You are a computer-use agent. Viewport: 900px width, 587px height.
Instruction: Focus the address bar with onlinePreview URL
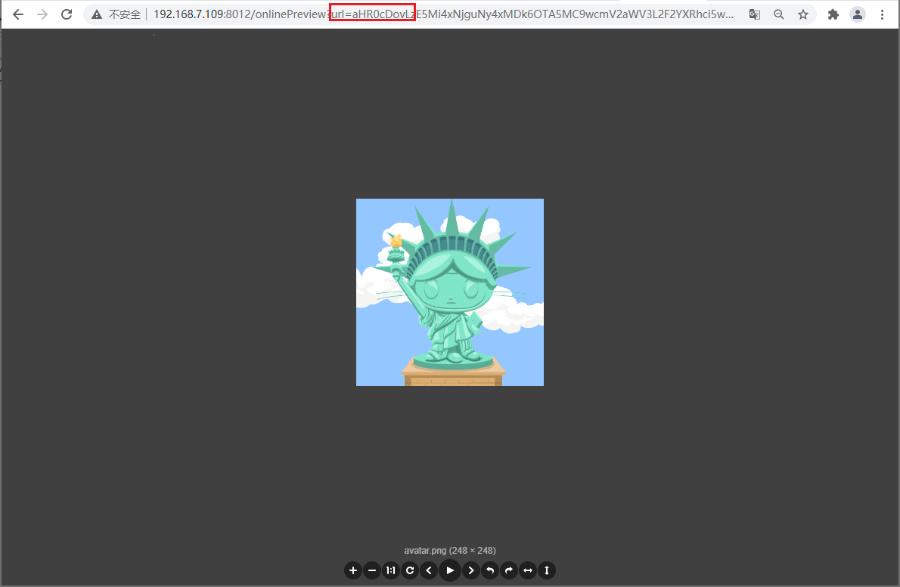point(444,14)
